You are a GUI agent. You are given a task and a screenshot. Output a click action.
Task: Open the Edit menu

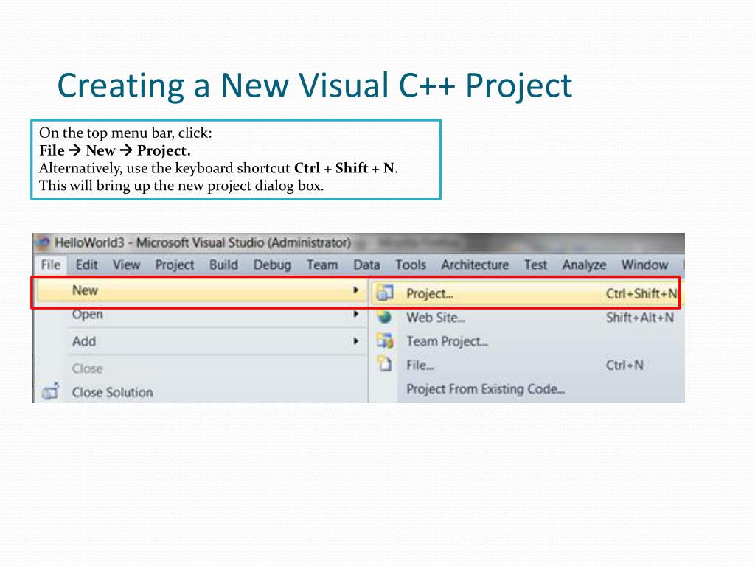click(87, 265)
